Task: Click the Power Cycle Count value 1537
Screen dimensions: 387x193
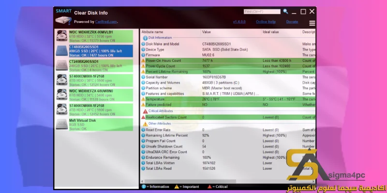Action: pyautogui.click(x=206, y=66)
